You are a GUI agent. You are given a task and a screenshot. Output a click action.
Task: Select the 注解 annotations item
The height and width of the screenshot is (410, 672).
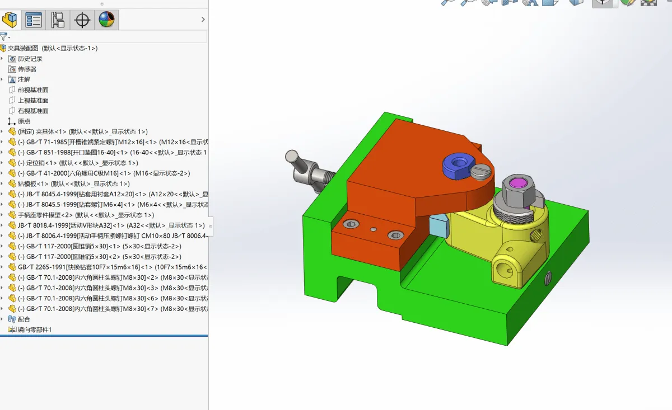coord(26,79)
